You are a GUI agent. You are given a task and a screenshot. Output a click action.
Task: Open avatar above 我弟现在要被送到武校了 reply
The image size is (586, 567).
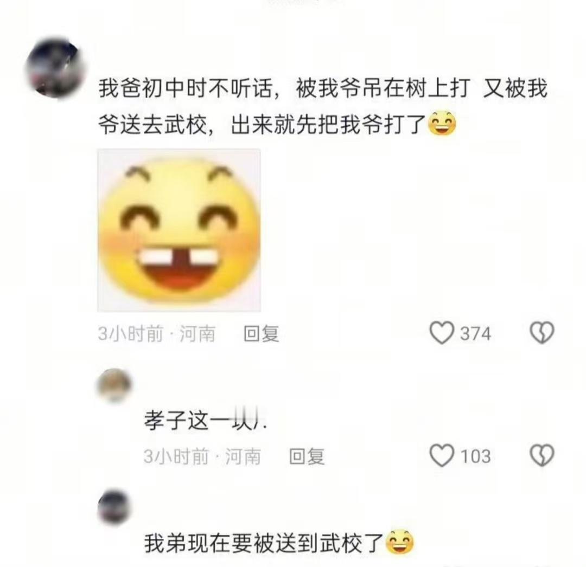click(x=114, y=507)
